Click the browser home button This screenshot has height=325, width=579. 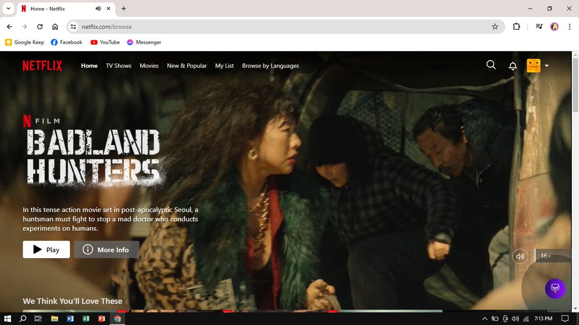click(55, 26)
